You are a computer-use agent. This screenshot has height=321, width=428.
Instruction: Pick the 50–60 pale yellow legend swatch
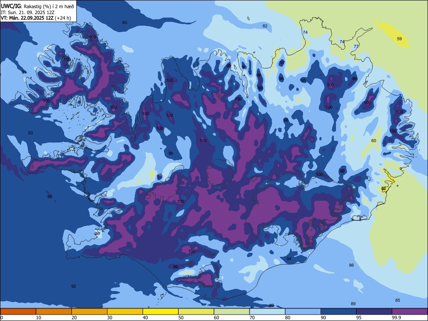click(196, 312)
